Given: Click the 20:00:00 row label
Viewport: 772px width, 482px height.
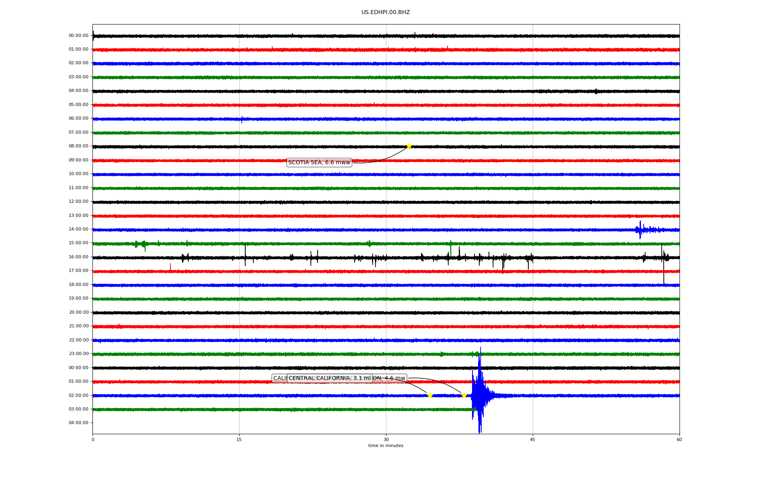Looking at the screenshot, I should [x=78, y=312].
